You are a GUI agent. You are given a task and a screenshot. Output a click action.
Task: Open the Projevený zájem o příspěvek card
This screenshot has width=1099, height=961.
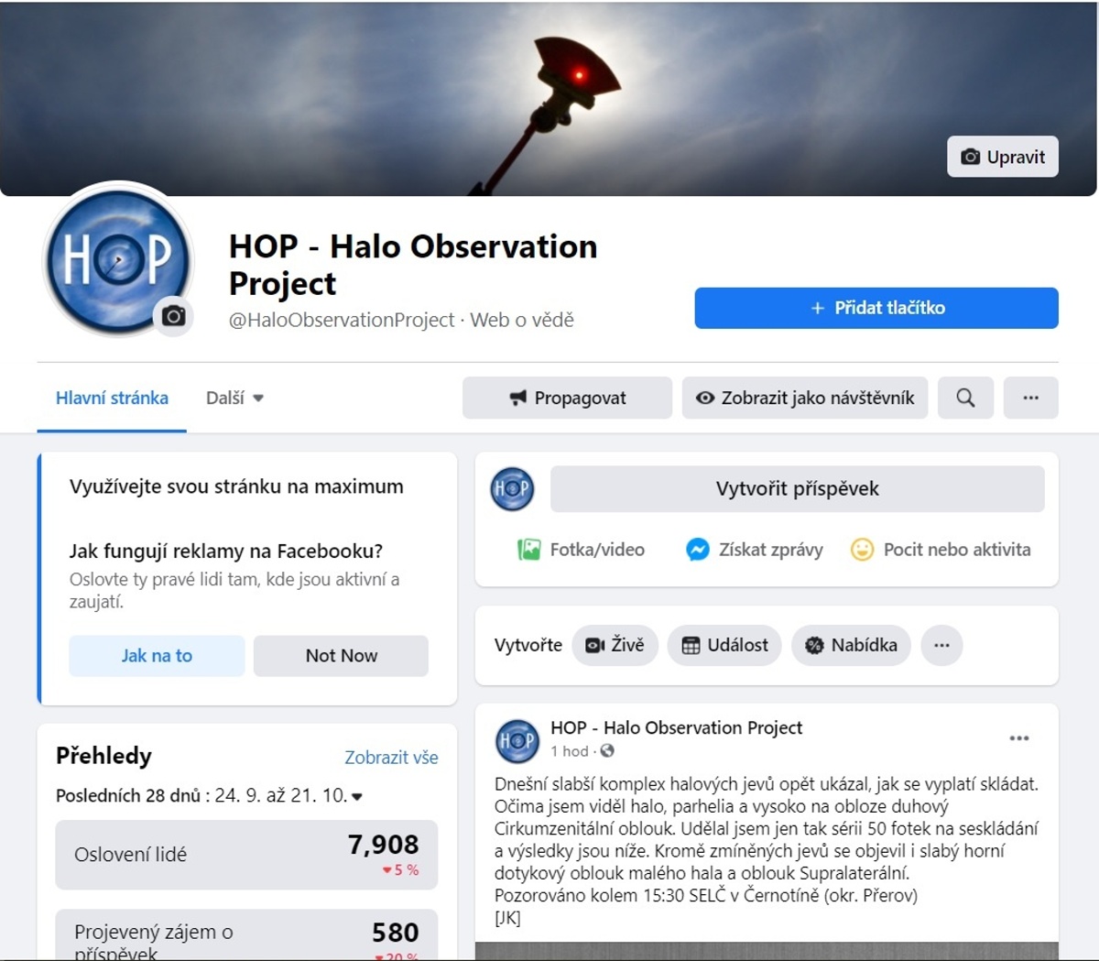(x=246, y=934)
